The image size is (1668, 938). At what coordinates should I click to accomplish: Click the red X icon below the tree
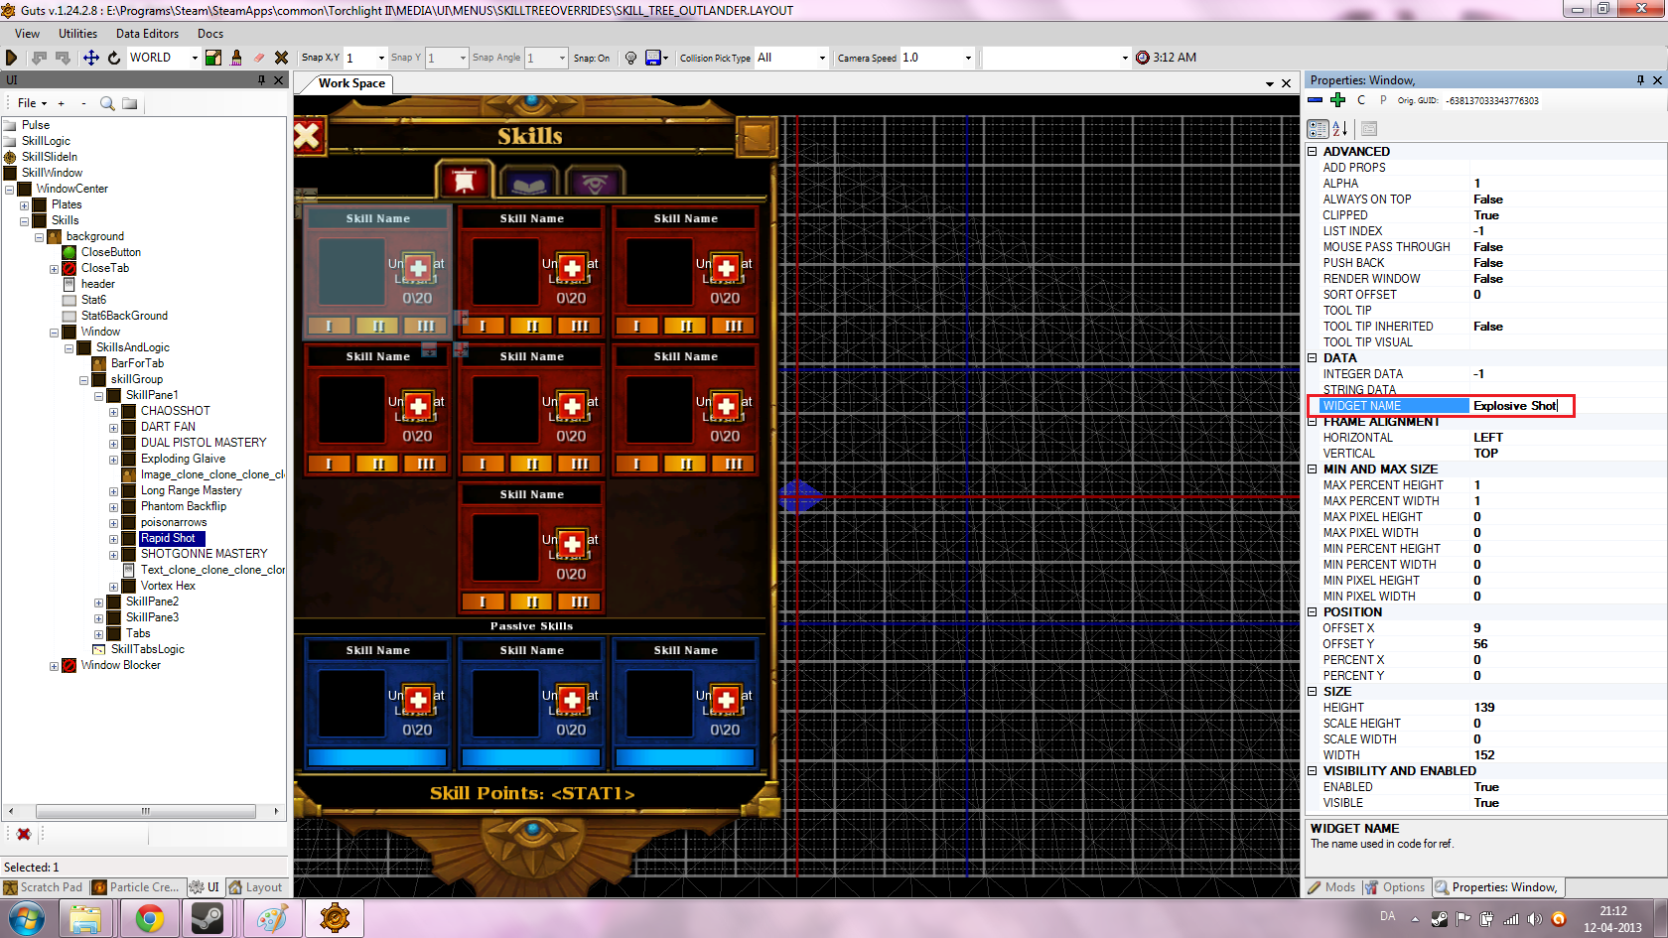click(24, 834)
